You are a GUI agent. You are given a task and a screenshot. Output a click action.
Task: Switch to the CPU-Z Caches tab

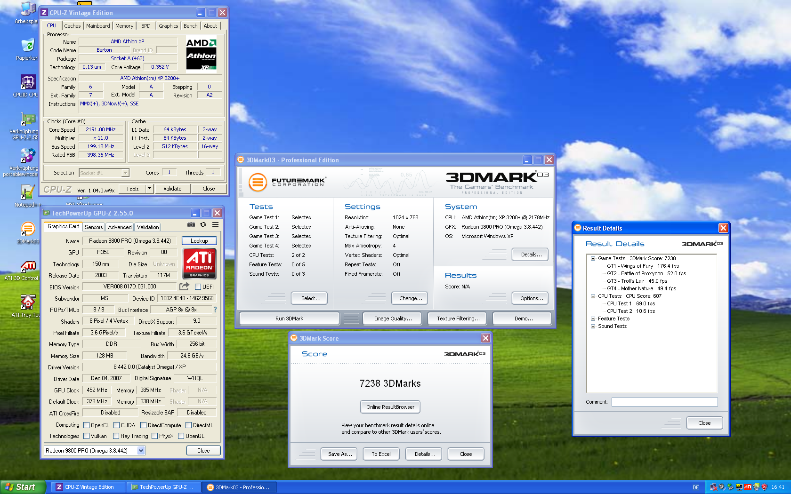[73, 26]
